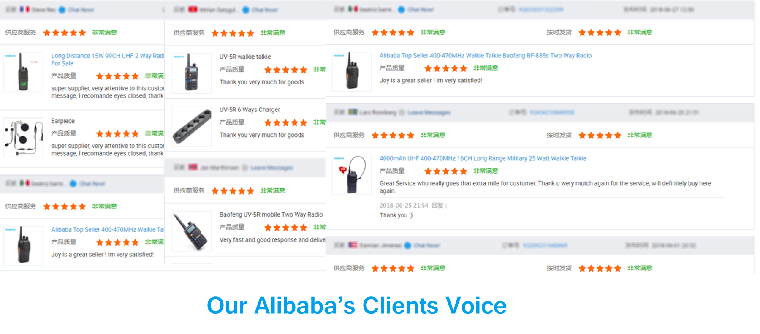Click the US flag icon
Image resolution: width=760 pixels, height=334 pixels.
[353, 245]
